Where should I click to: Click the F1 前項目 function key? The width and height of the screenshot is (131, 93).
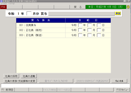[x=7, y=90]
